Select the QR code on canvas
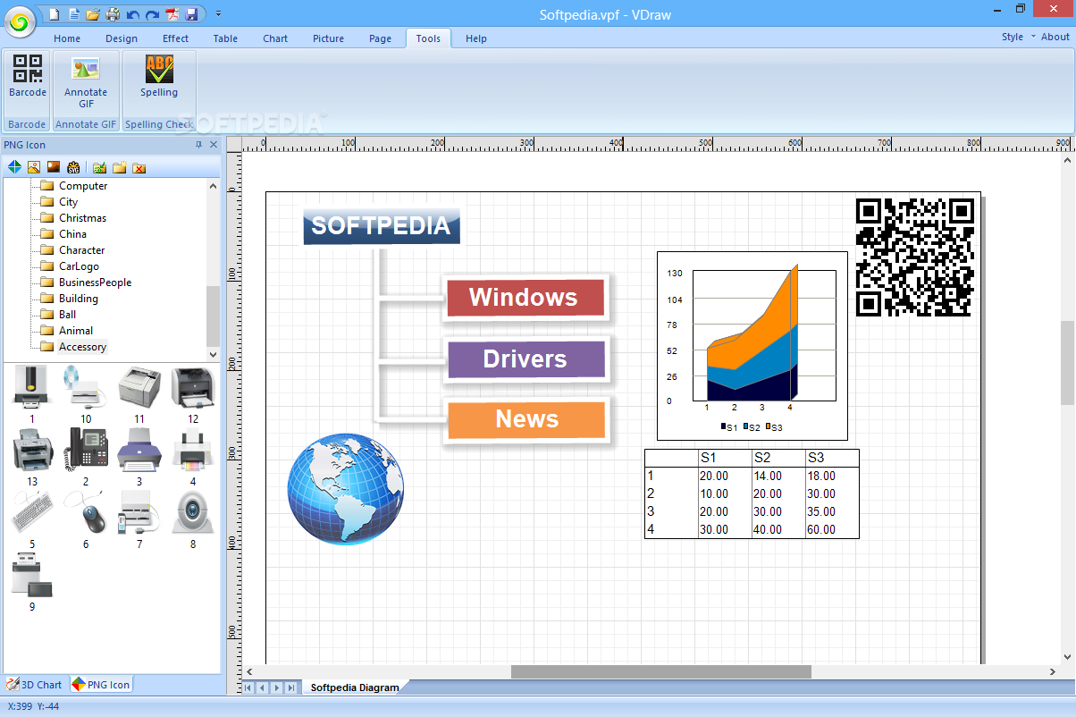This screenshot has width=1076, height=717. tap(915, 257)
